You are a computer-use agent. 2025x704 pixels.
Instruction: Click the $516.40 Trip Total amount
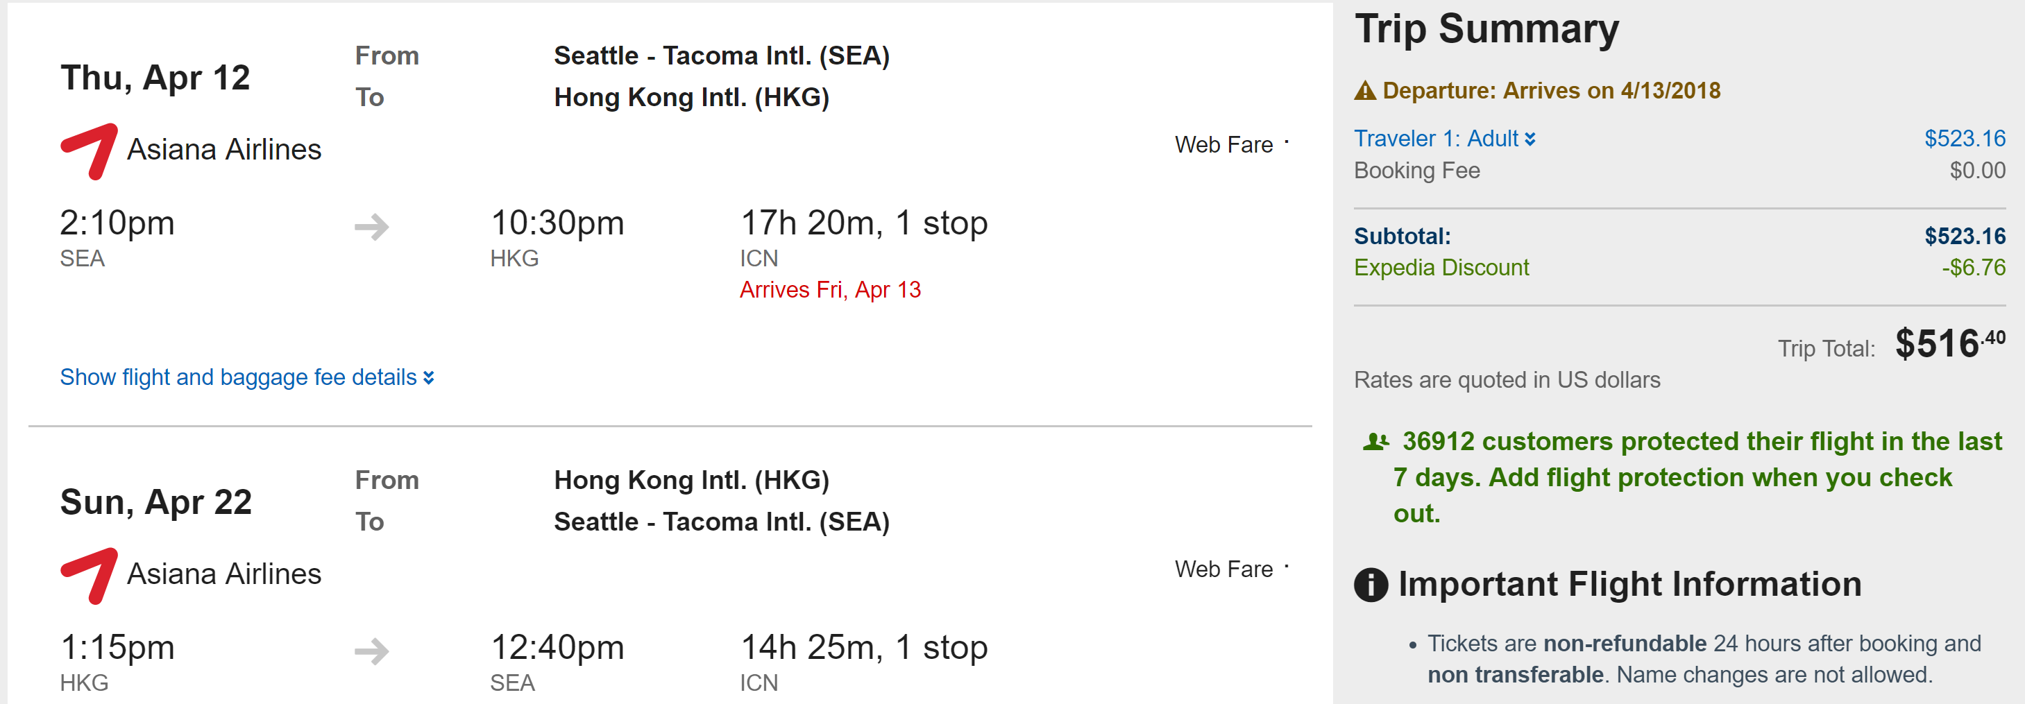point(1949,343)
